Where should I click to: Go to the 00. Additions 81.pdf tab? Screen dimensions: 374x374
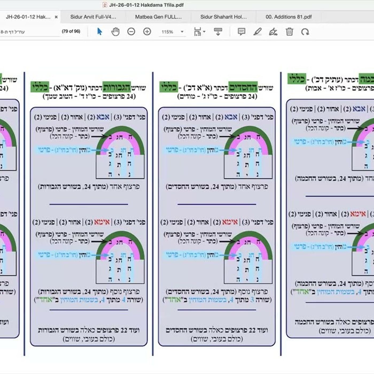tap(289, 17)
